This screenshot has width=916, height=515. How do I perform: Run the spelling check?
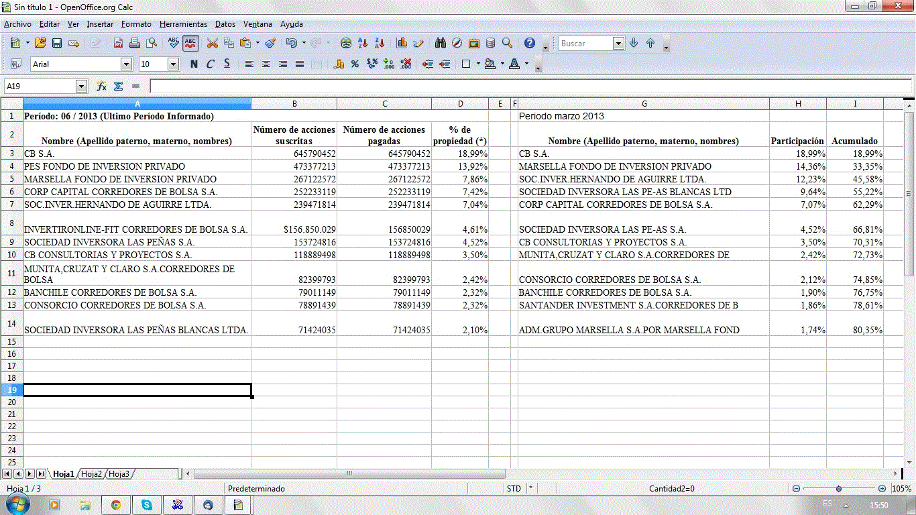tap(174, 43)
